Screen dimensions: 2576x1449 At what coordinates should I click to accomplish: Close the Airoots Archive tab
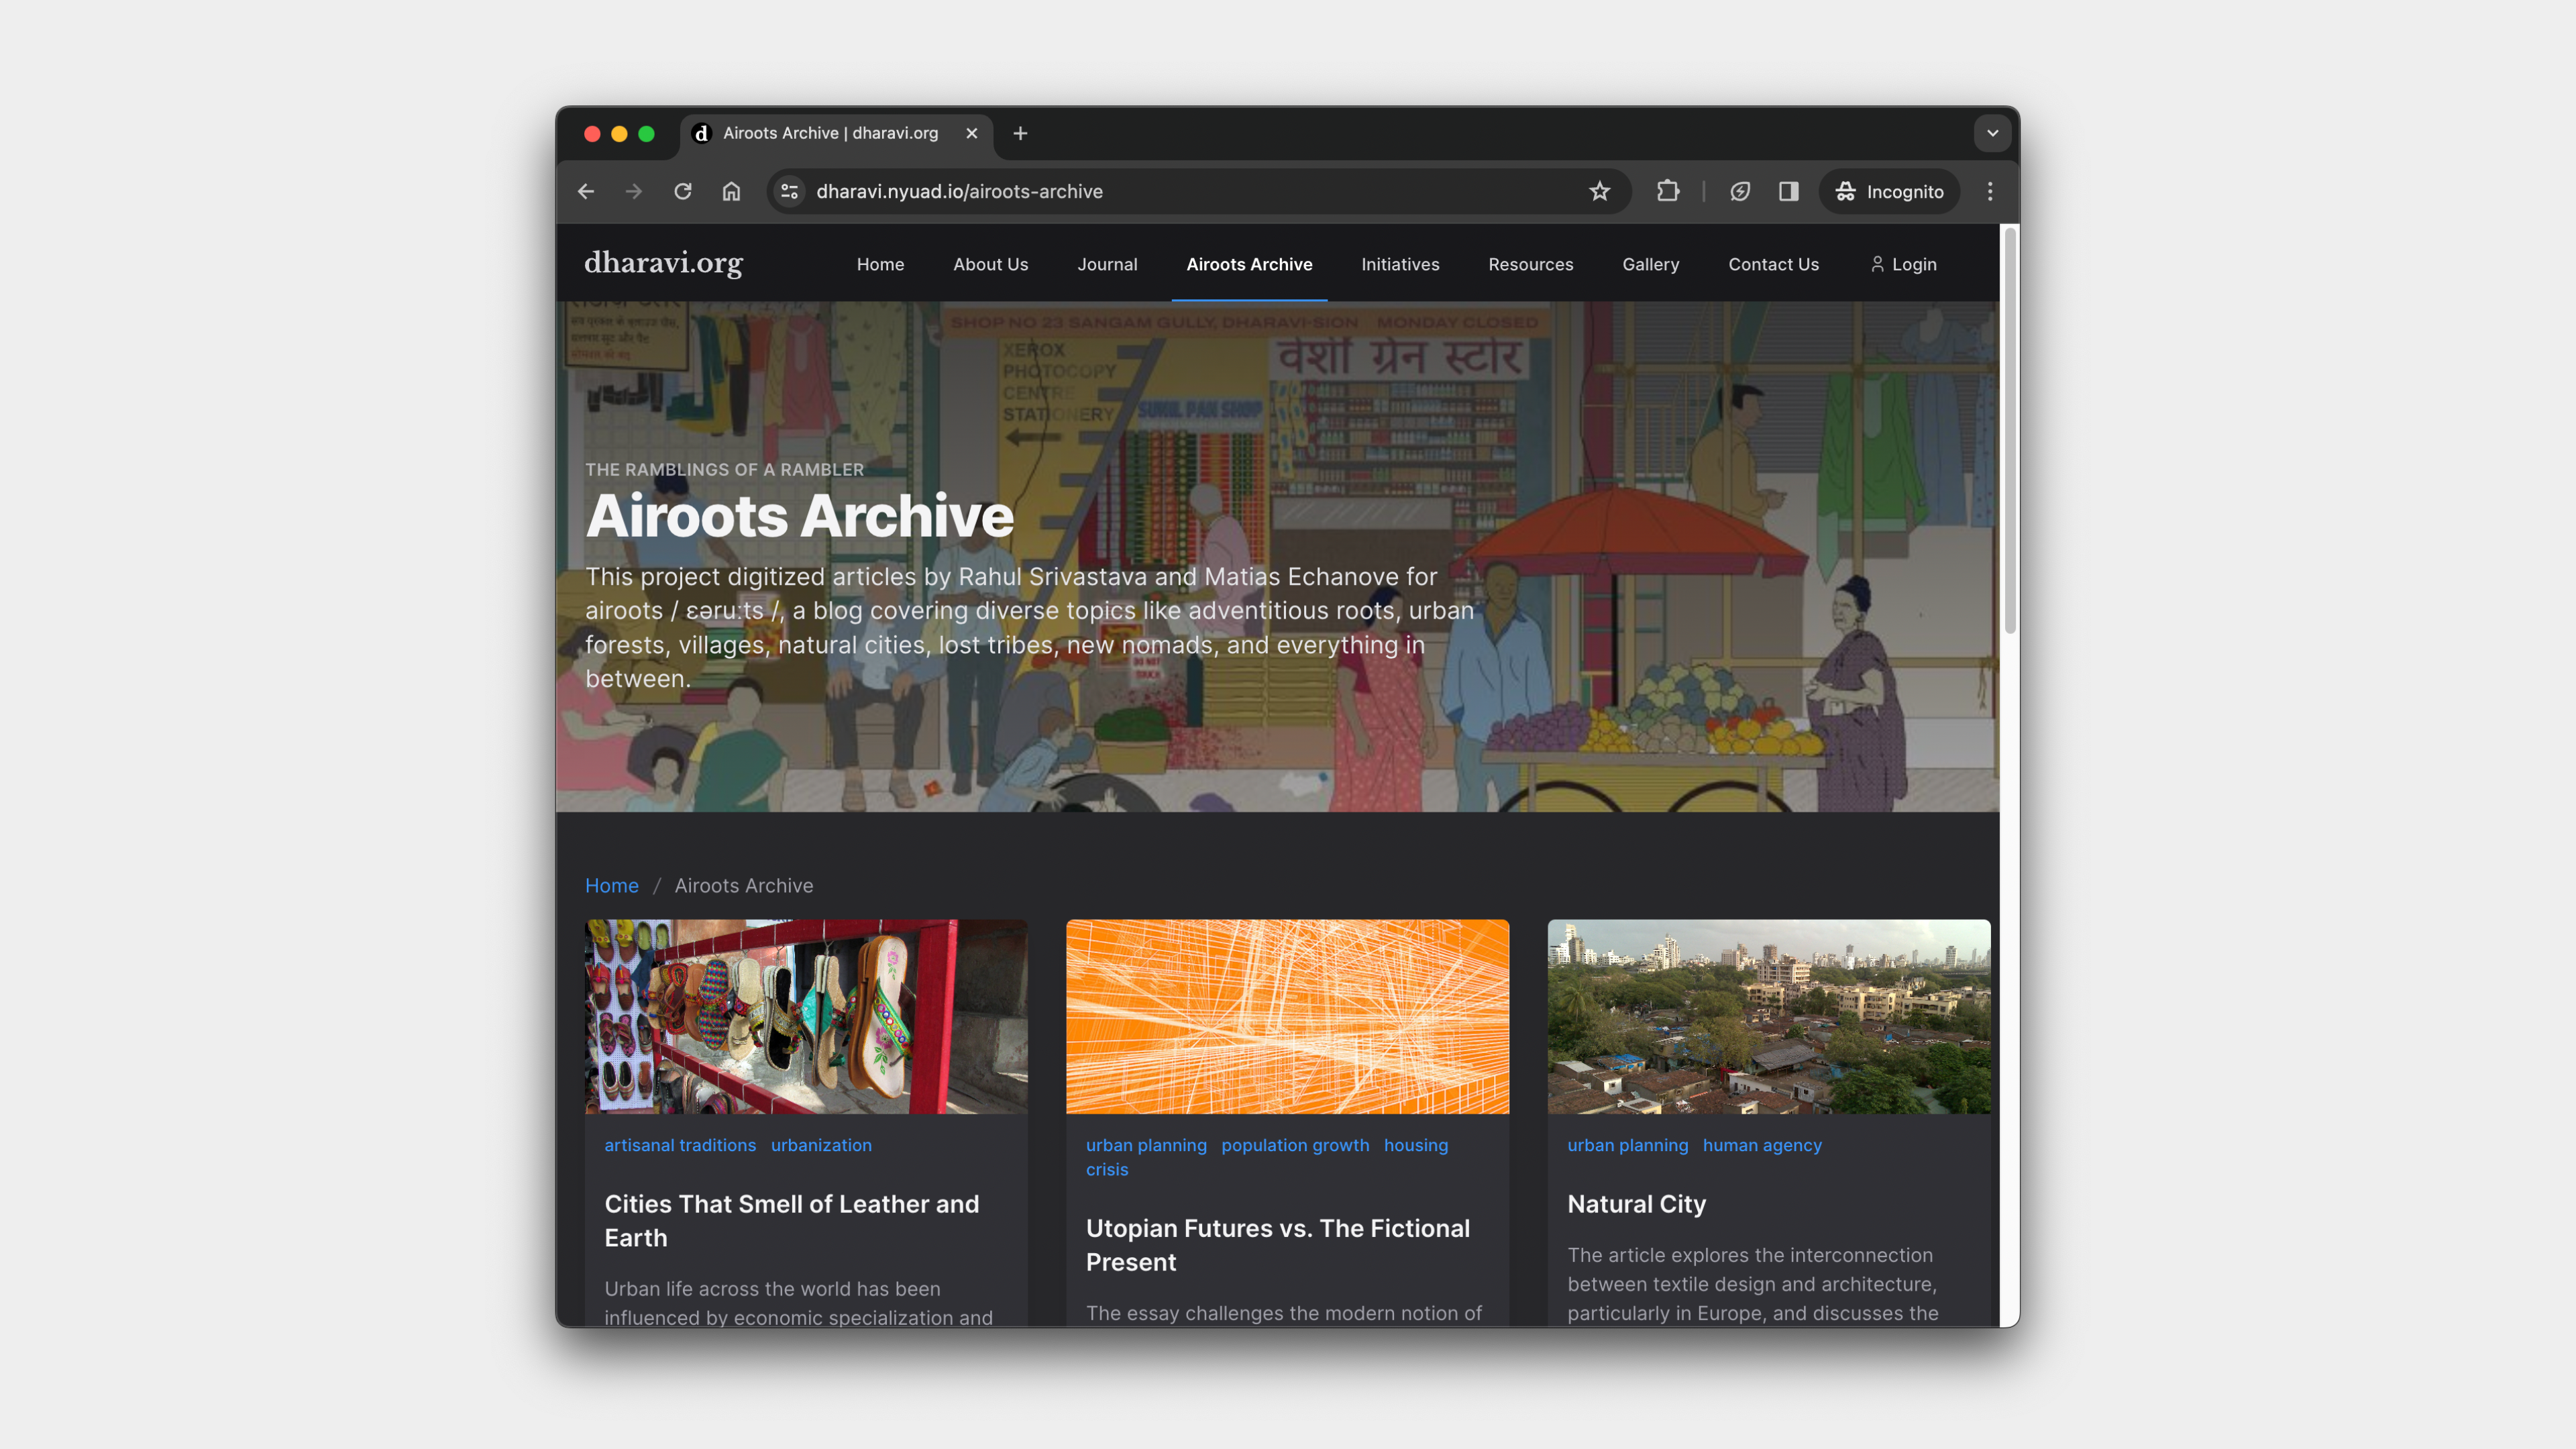click(x=971, y=133)
